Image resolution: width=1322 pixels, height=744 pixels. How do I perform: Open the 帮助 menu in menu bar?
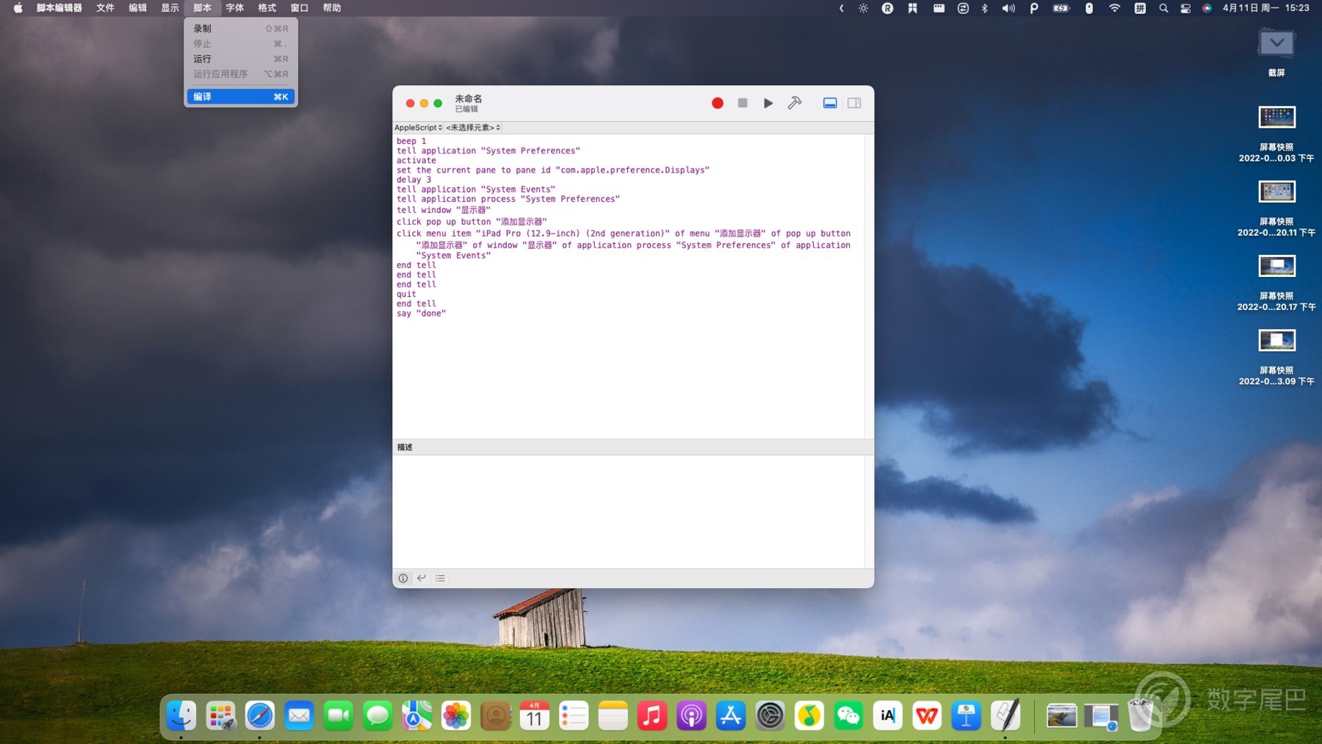pyautogui.click(x=332, y=8)
